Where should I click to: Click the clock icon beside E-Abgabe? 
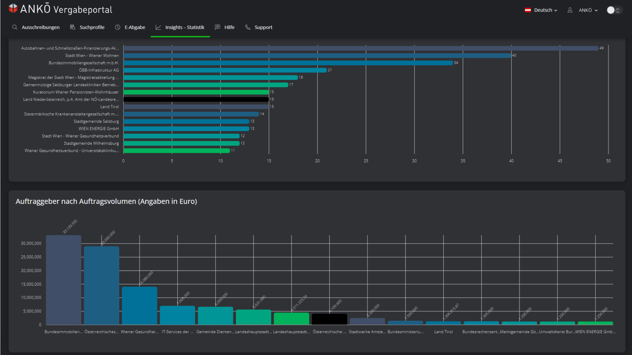[118, 27]
